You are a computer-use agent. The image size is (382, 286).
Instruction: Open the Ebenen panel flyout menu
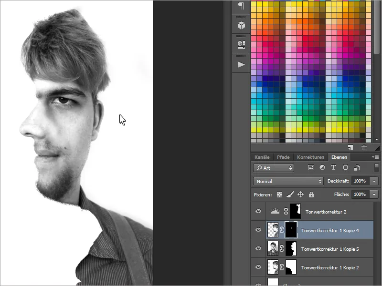click(375, 157)
